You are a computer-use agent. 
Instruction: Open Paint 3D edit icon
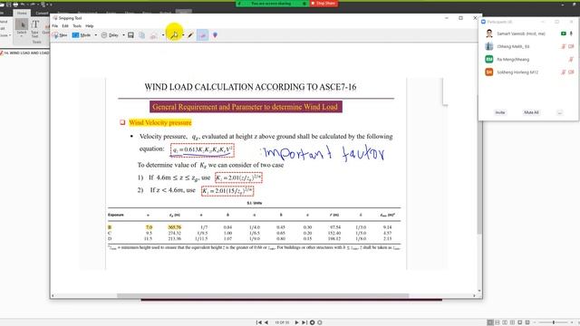215,35
